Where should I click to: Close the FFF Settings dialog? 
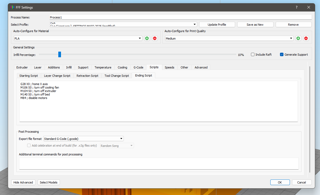(308, 7)
